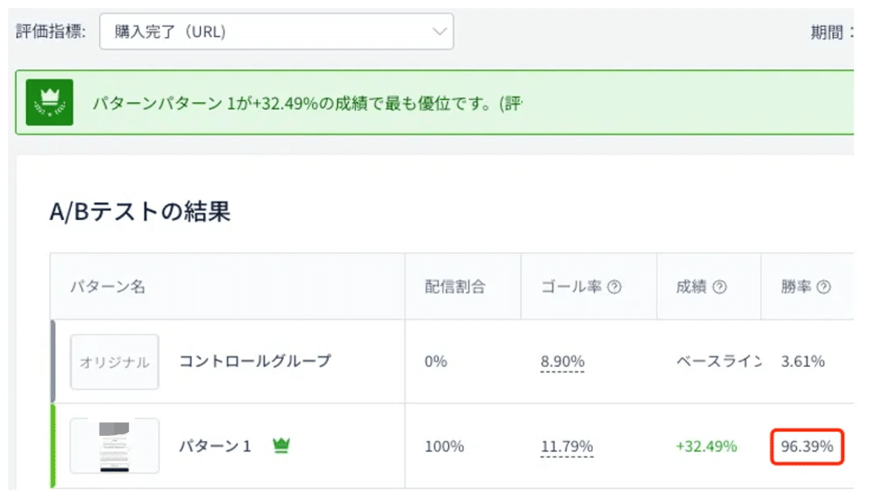The width and height of the screenshot is (870, 504).
Task: Open the 評価指標 dropdown
Action: [276, 32]
